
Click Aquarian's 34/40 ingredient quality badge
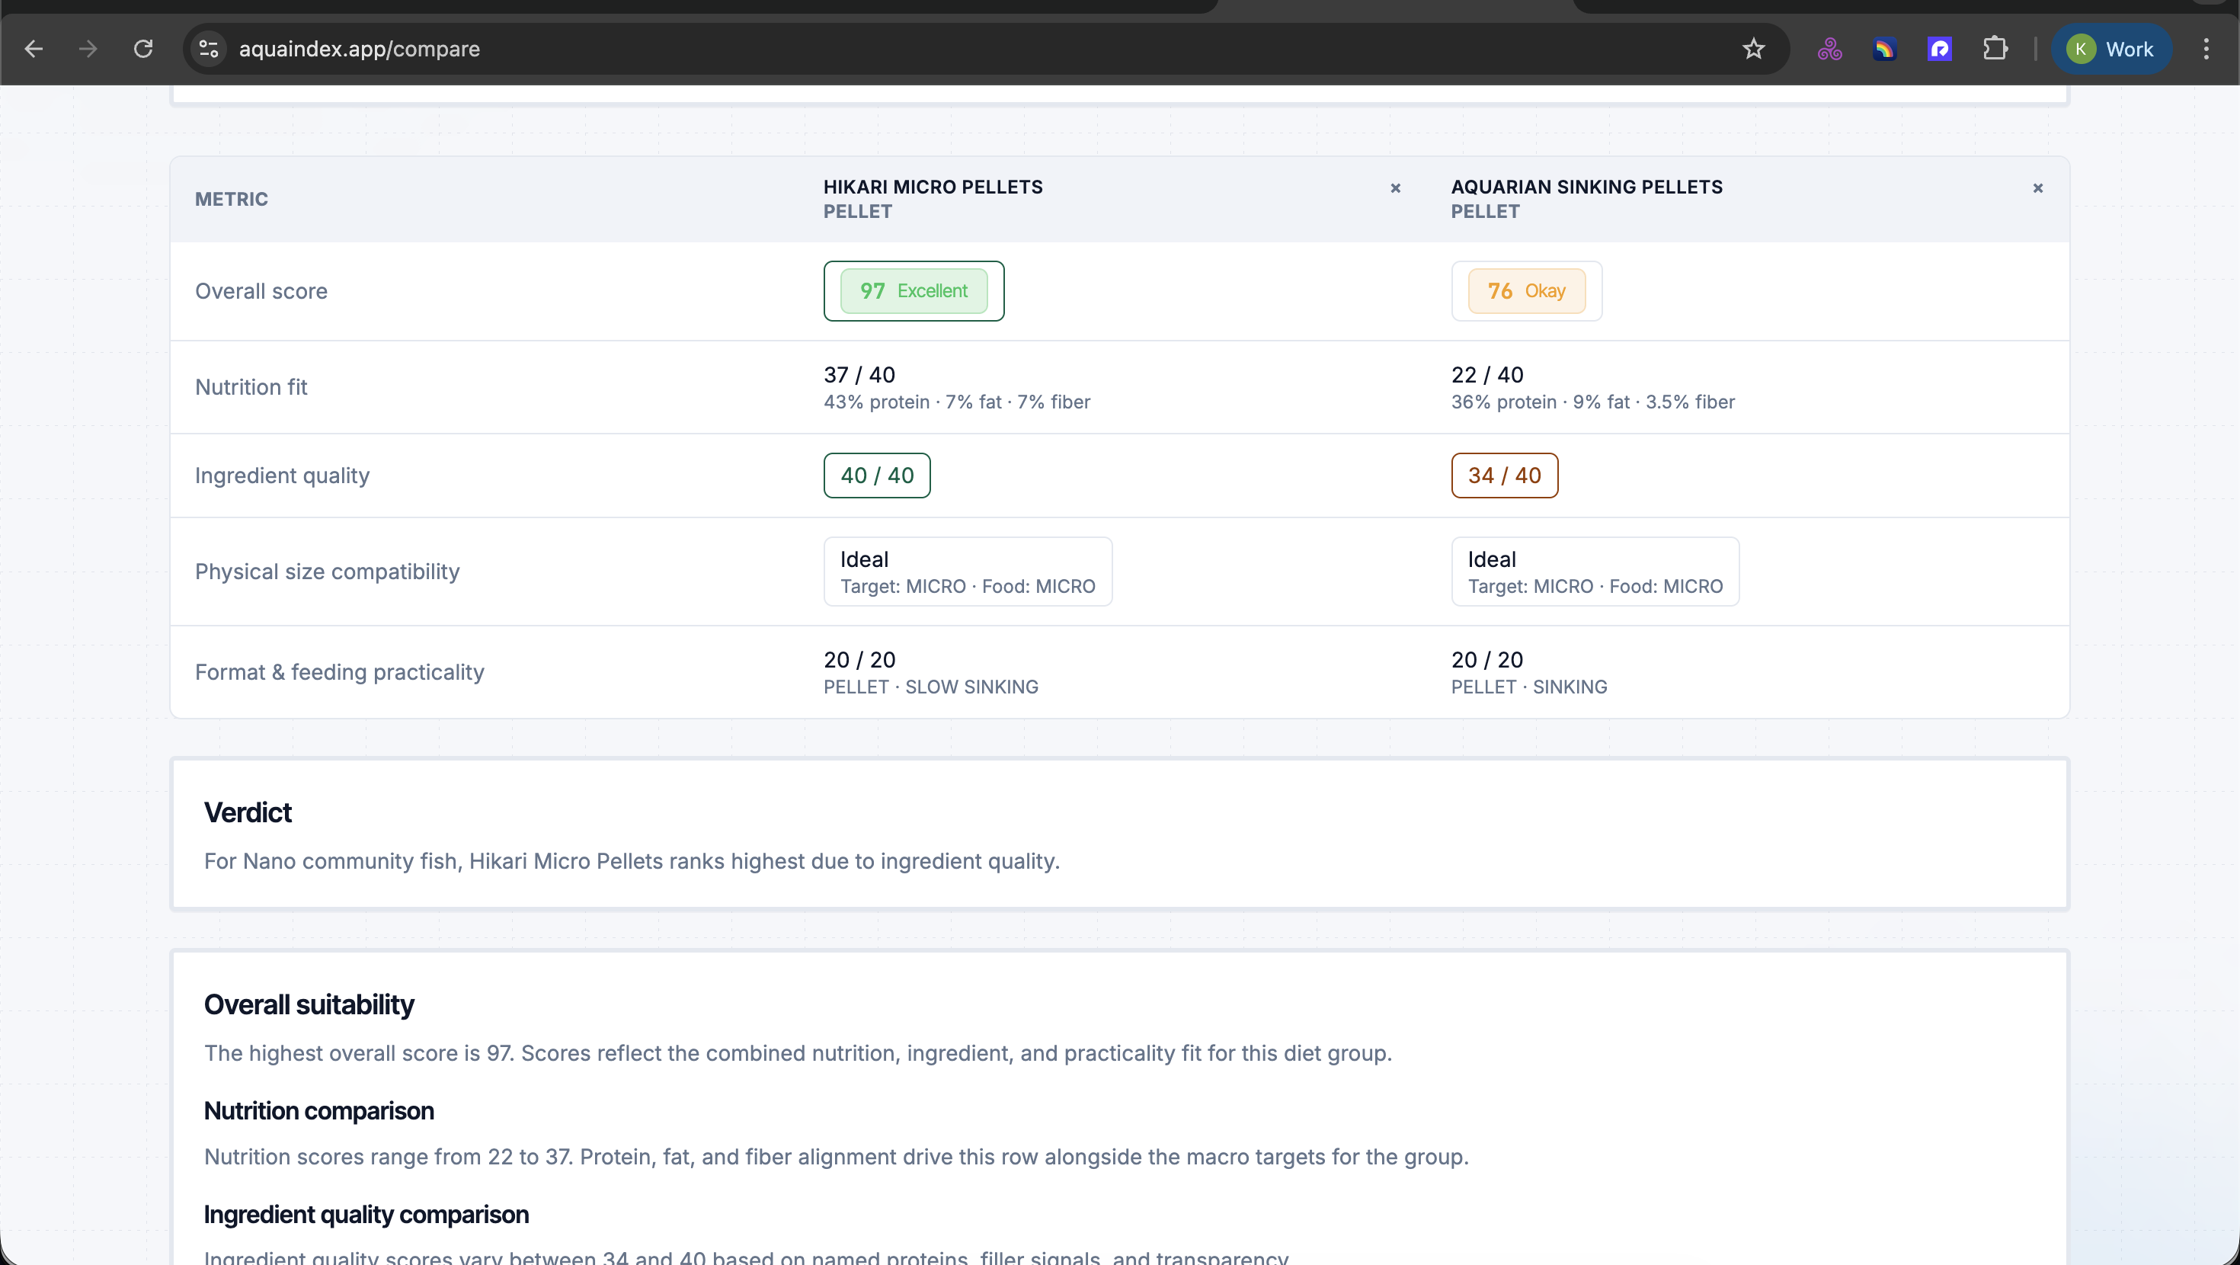pos(1503,475)
